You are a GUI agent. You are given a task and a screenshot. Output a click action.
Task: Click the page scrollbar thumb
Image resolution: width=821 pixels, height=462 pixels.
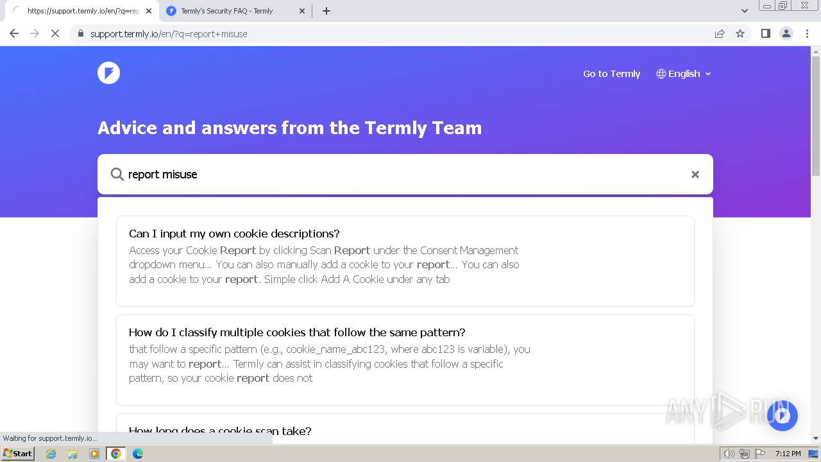pos(816,117)
